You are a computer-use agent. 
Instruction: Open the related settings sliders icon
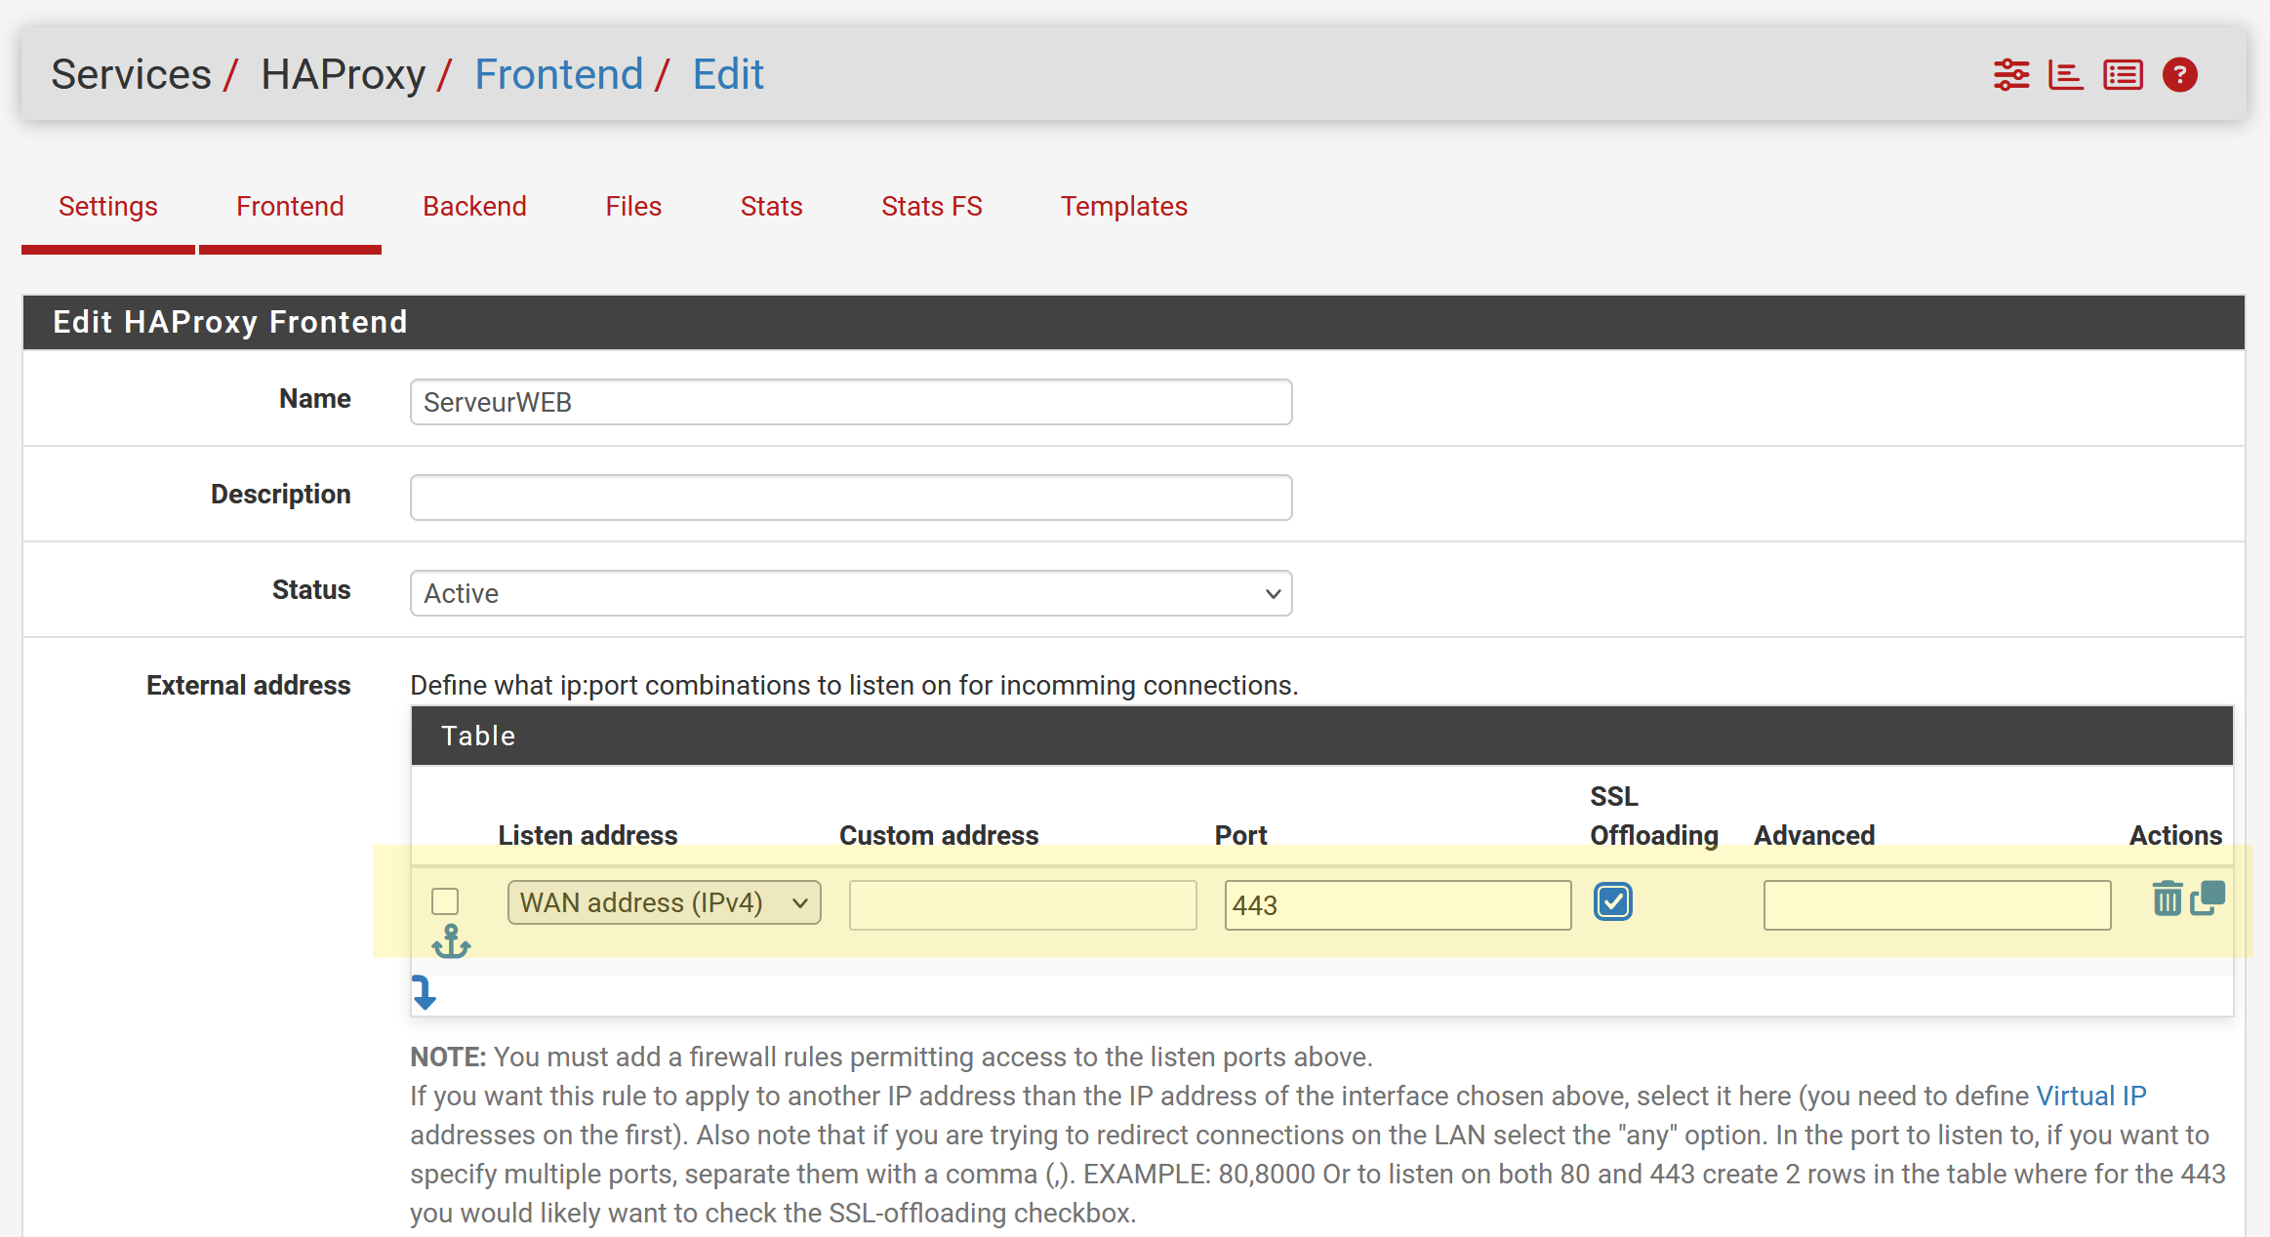(x=2011, y=74)
